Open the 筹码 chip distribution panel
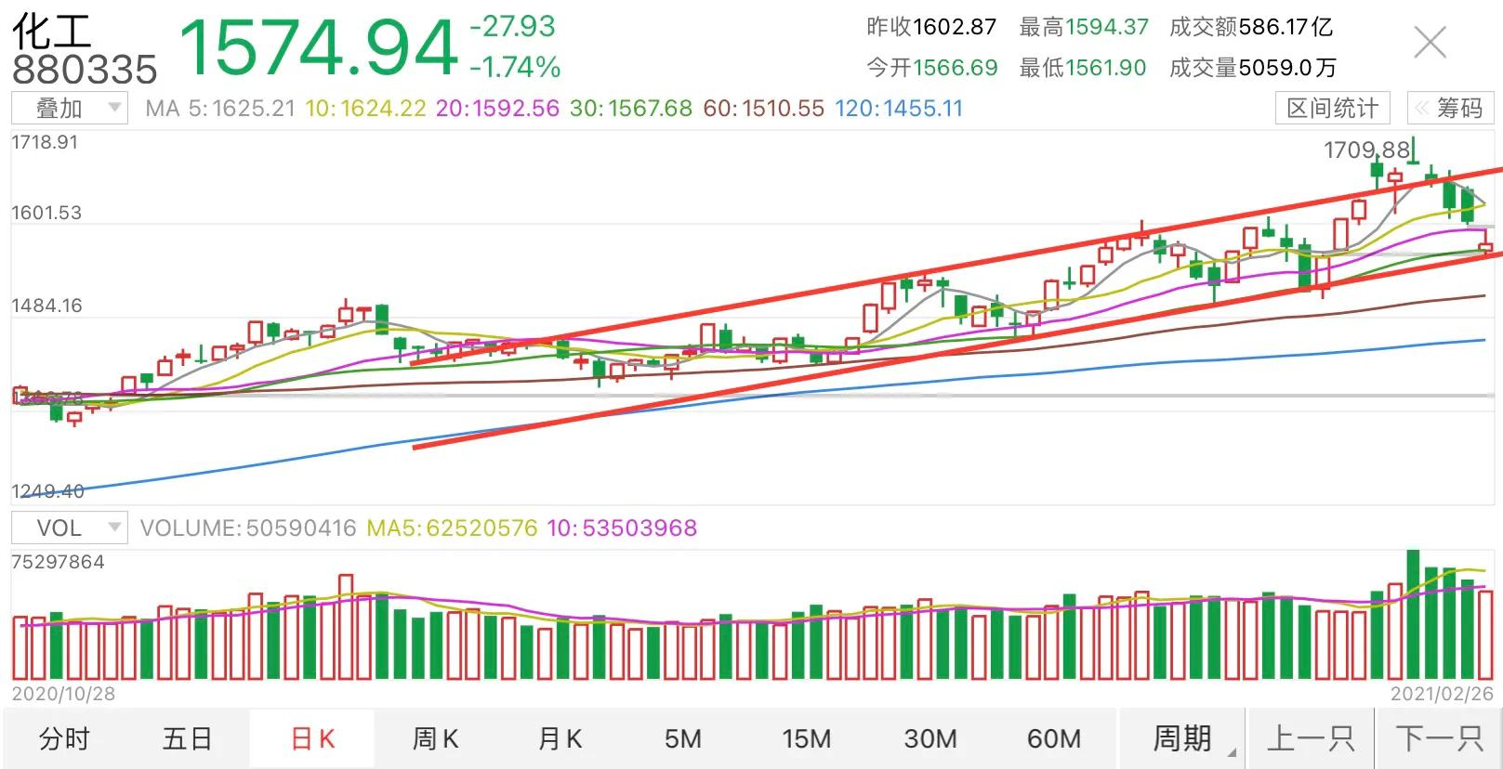 pyautogui.click(x=1449, y=109)
